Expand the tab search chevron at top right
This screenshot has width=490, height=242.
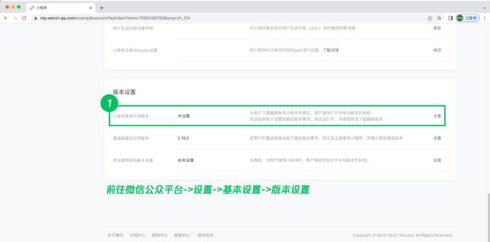485,8
